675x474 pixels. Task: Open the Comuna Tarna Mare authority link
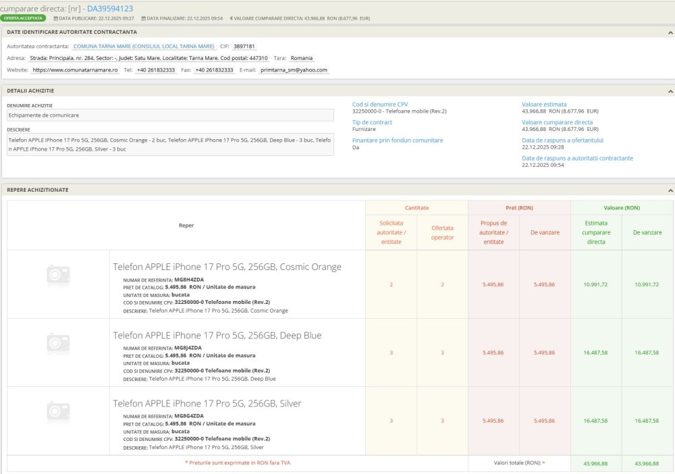click(144, 47)
